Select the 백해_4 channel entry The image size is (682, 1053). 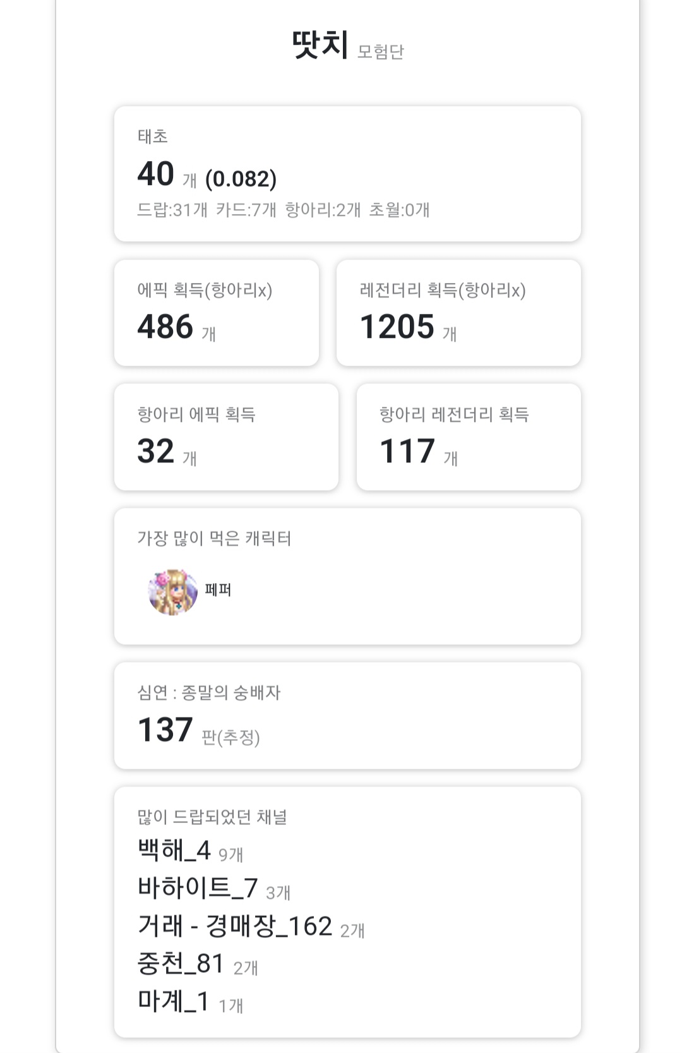174,850
